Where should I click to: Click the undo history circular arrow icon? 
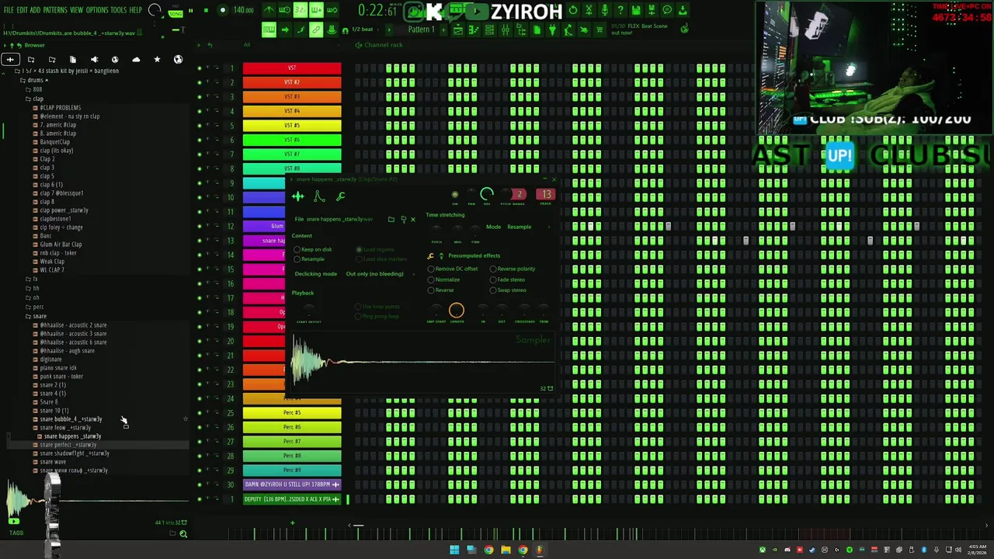[573, 10]
